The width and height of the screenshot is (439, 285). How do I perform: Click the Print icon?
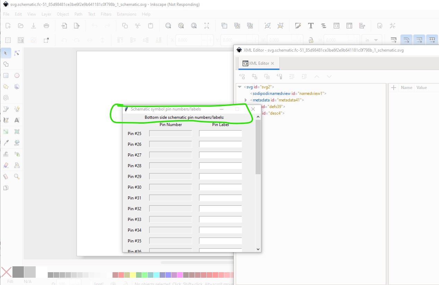click(46, 26)
